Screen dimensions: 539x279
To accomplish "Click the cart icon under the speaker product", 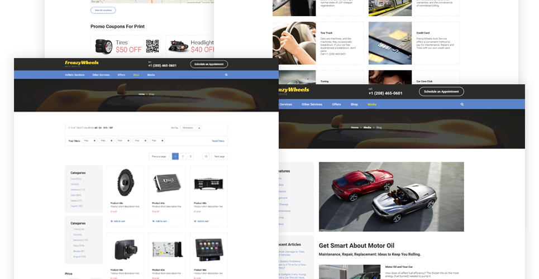I will click(112, 222).
